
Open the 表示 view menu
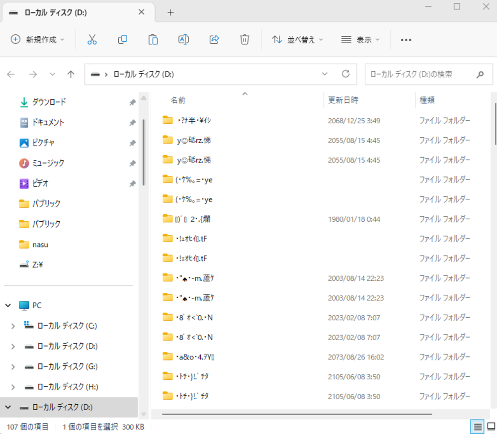pyautogui.click(x=360, y=40)
